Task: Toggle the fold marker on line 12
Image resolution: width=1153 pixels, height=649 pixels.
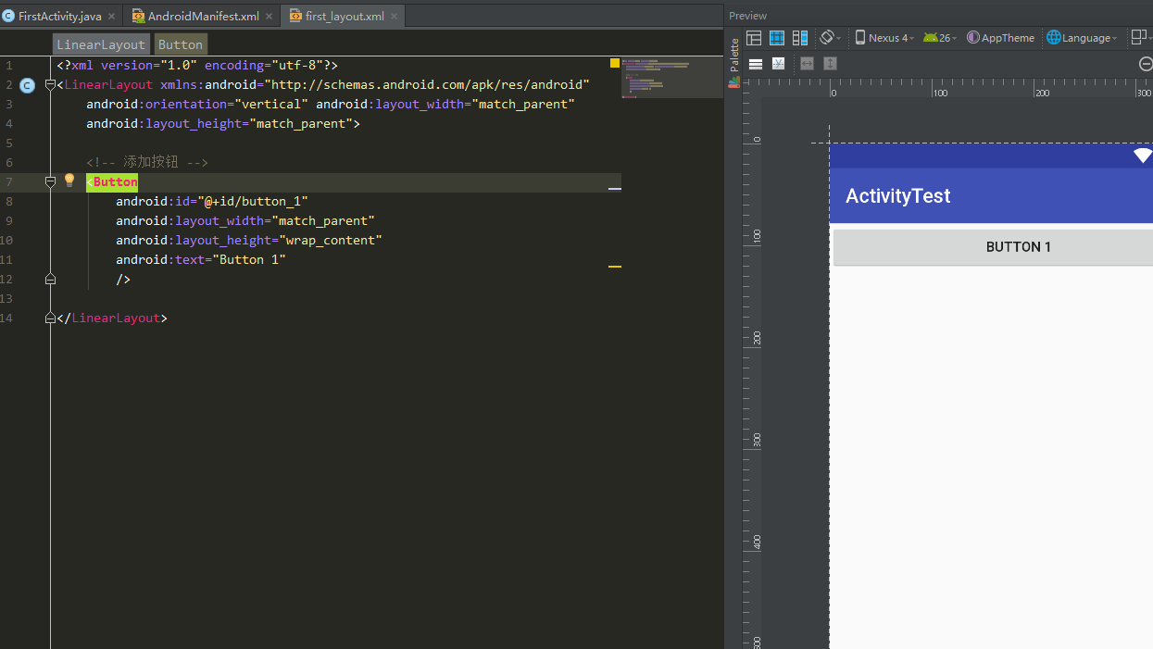Action: pos(51,279)
